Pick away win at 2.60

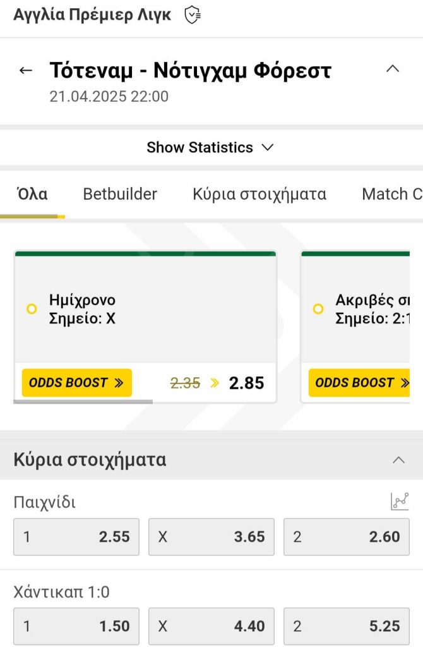pos(347,537)
